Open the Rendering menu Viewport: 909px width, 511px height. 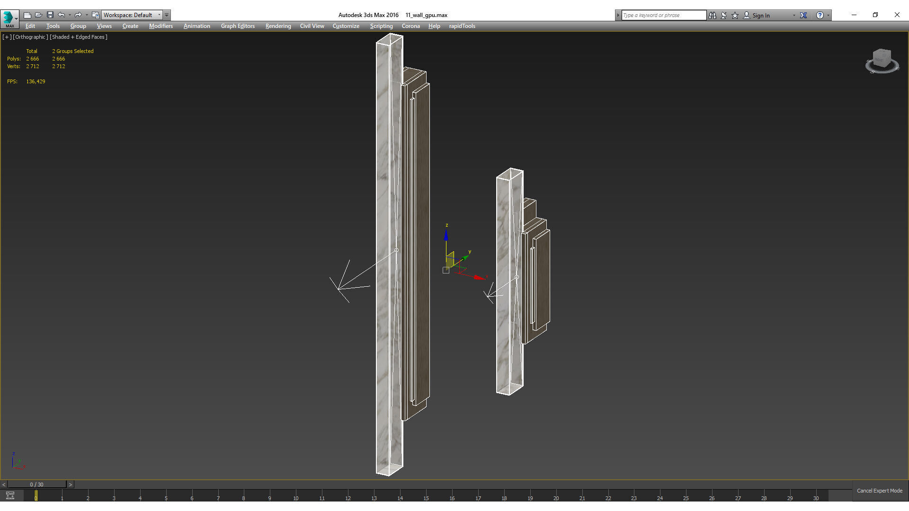point(278,26)
